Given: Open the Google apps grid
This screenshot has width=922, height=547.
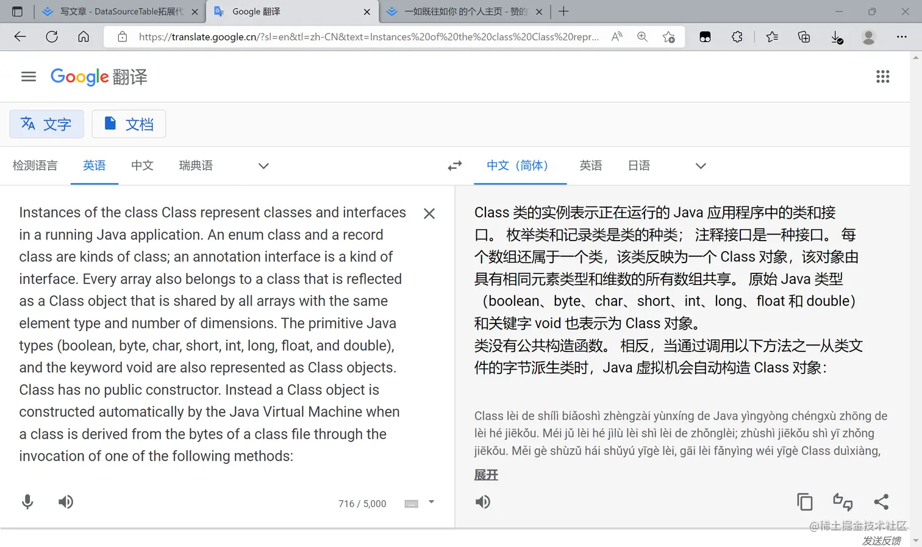Looking at the screenshot, I should click(x=883, y=77).
